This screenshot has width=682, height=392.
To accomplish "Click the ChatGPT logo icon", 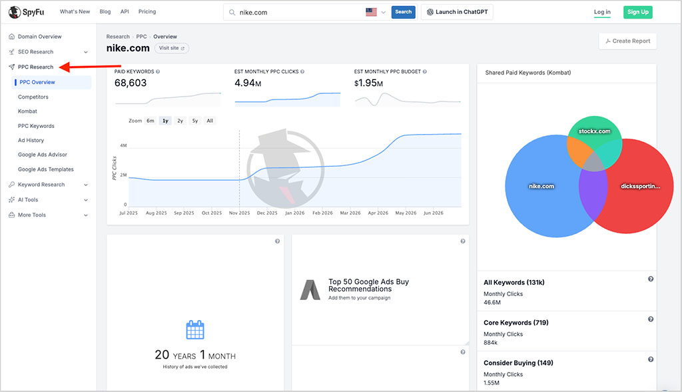I will 430,12.
